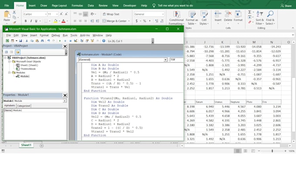
Task: Toggle Bold formatting in Excel ribbon
Action: (x=26, y=21)
